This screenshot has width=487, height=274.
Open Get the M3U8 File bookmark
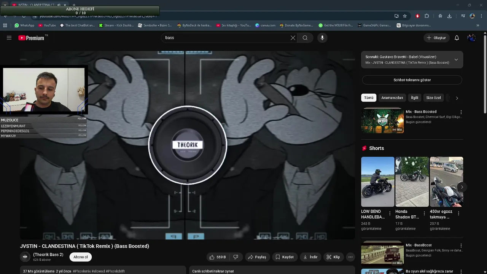point(336,25)
